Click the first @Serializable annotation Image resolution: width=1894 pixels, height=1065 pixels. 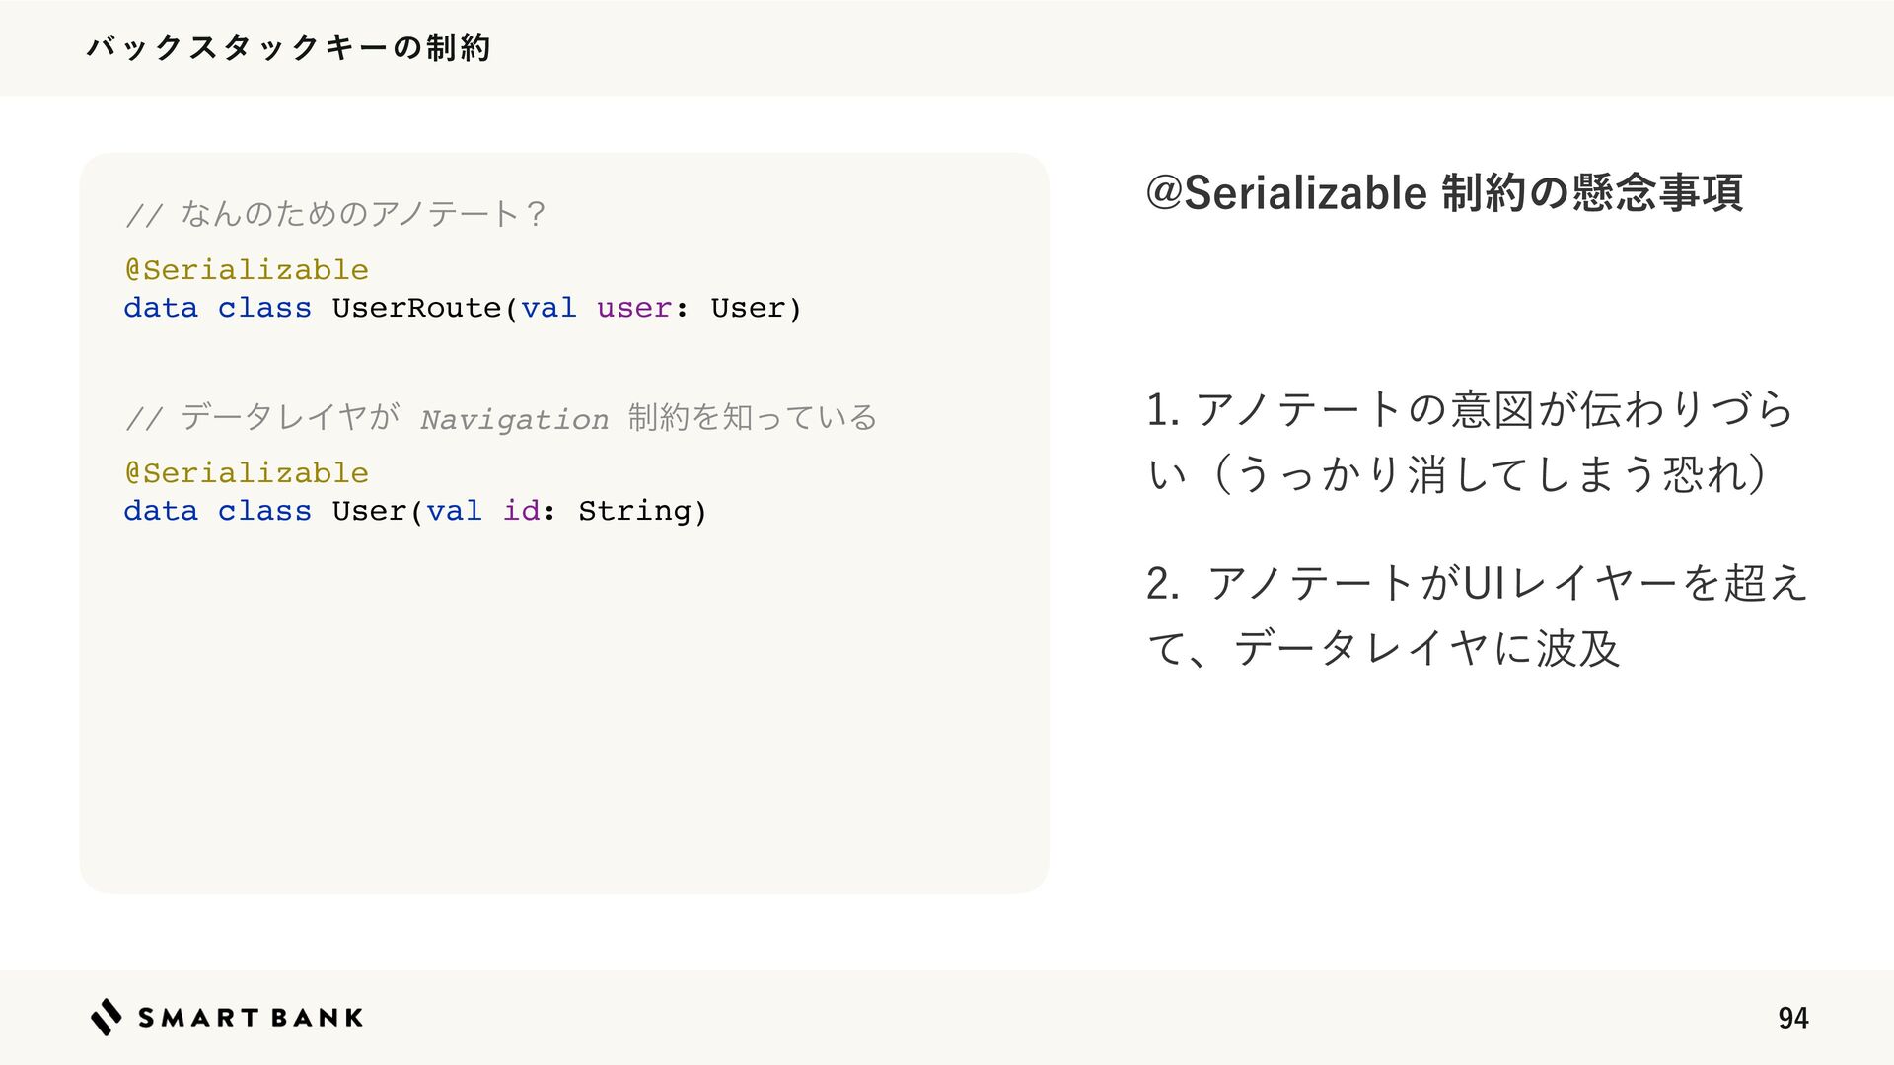(247, 269)
